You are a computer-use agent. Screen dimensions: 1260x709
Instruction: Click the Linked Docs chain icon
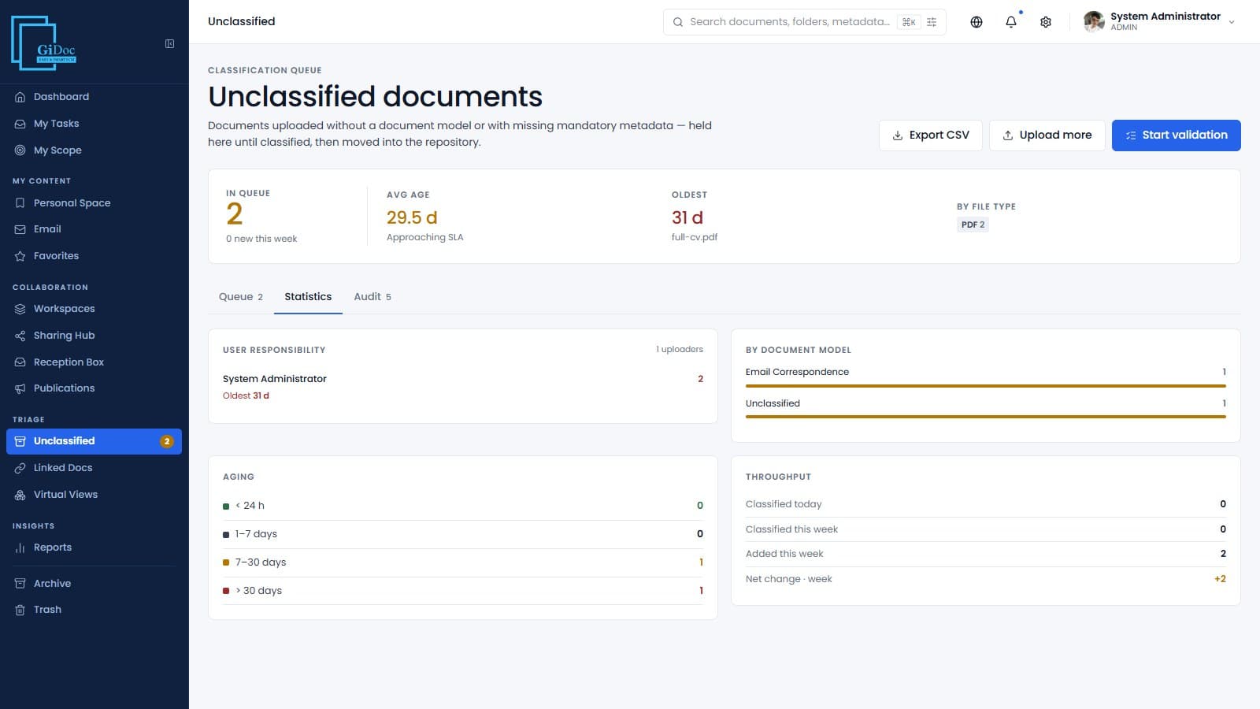click(20, 468)
